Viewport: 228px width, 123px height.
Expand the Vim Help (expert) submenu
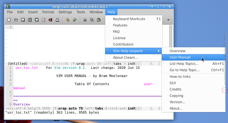point(133,51)
